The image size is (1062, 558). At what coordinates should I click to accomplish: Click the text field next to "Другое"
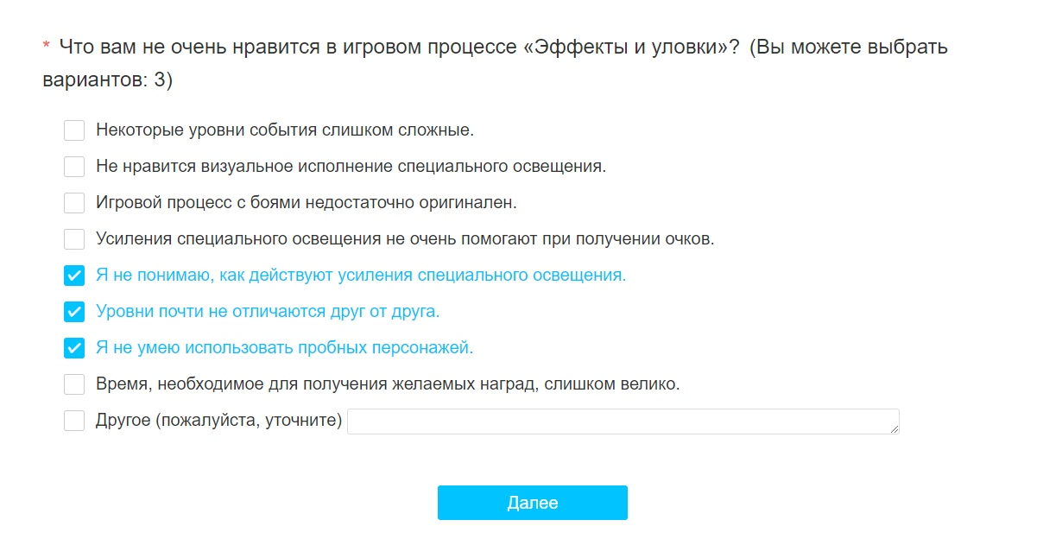(x=623, y=422)
